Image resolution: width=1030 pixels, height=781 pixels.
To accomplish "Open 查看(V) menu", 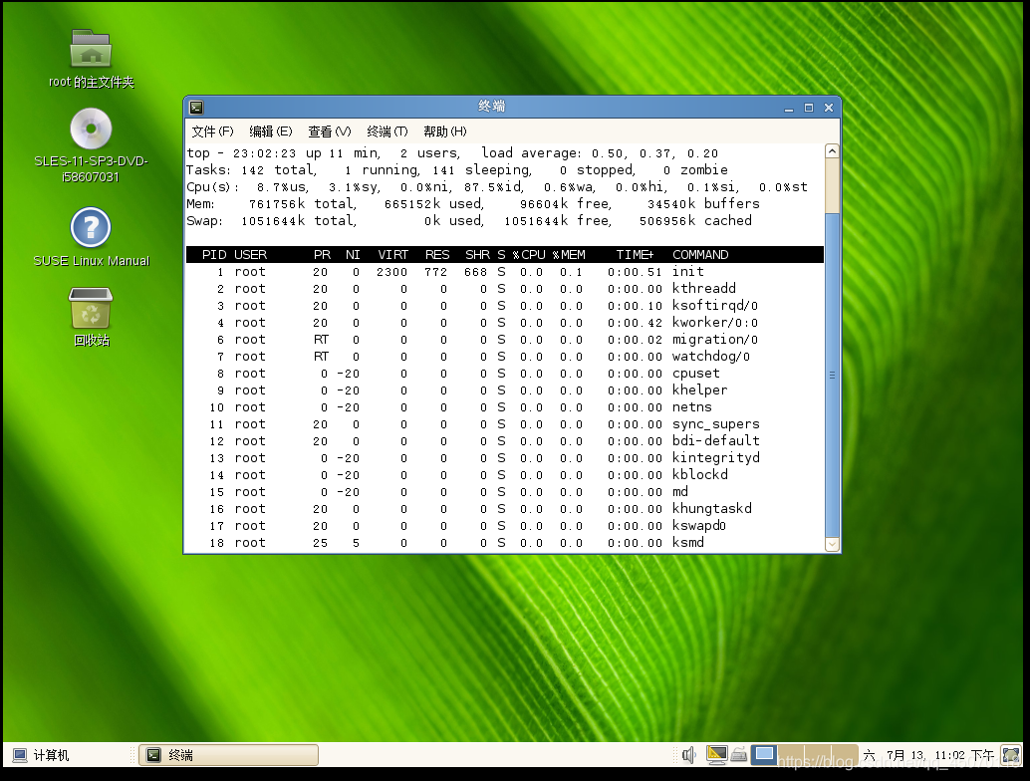I will click(329, 131).
